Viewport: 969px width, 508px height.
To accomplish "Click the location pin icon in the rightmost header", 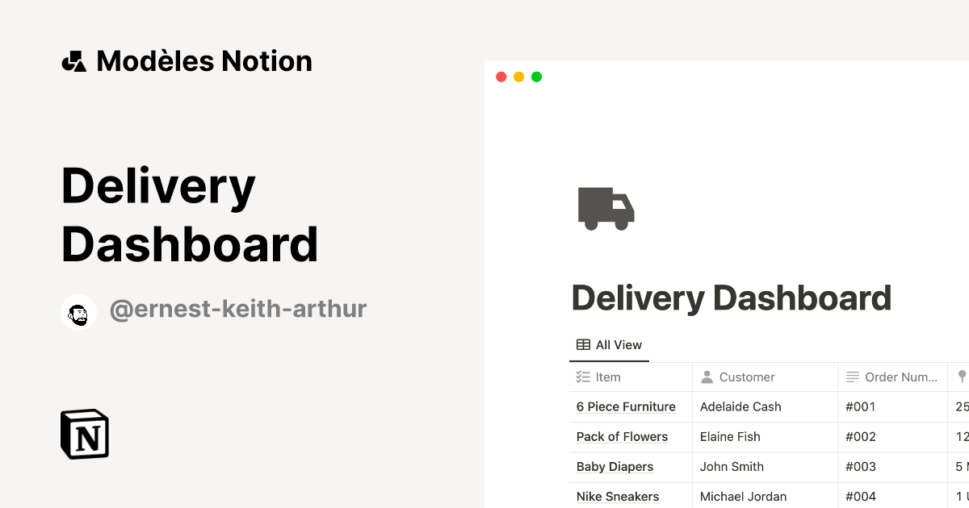I will pos(963,377).
